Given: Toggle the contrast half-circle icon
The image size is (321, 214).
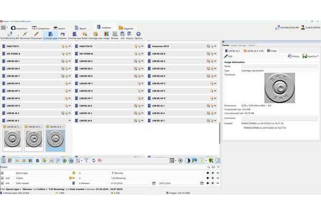Looking at the screenshot, I should [x=188, y=160].
